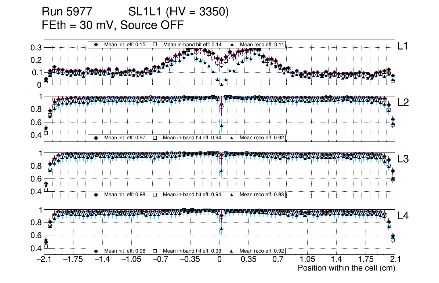Viewport: 439px width, 283px height.
Task: Click the open square marker in L2 legend
Action: [155, 138]
